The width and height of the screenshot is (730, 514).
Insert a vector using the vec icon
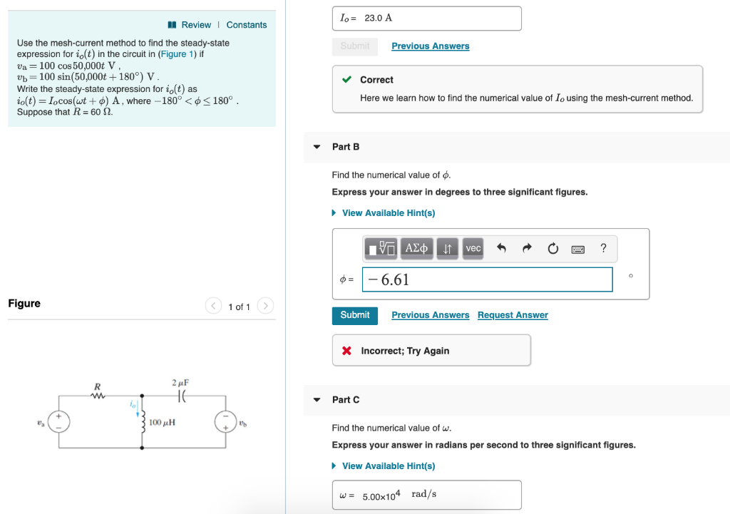(x=473, y=248)
